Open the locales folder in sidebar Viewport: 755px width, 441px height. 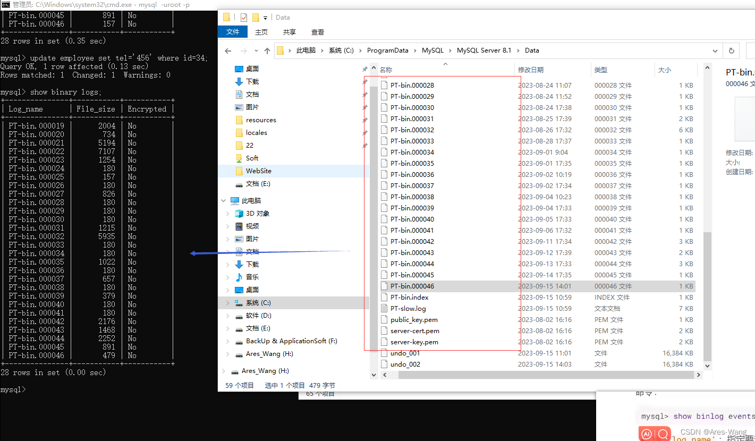pyautogui.click(x=257, y=132)
